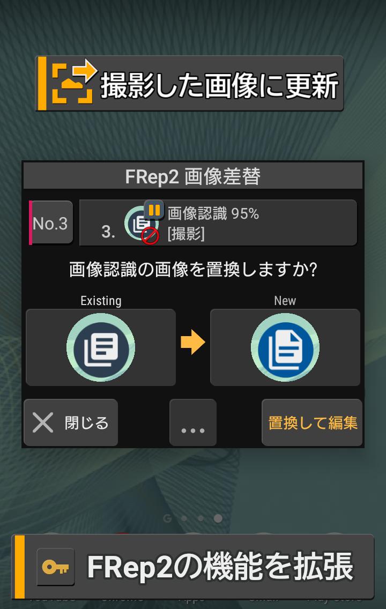Click the step 3 small document icon
Image resolution: width=386 pixels, height=609 pixels.
139,224
